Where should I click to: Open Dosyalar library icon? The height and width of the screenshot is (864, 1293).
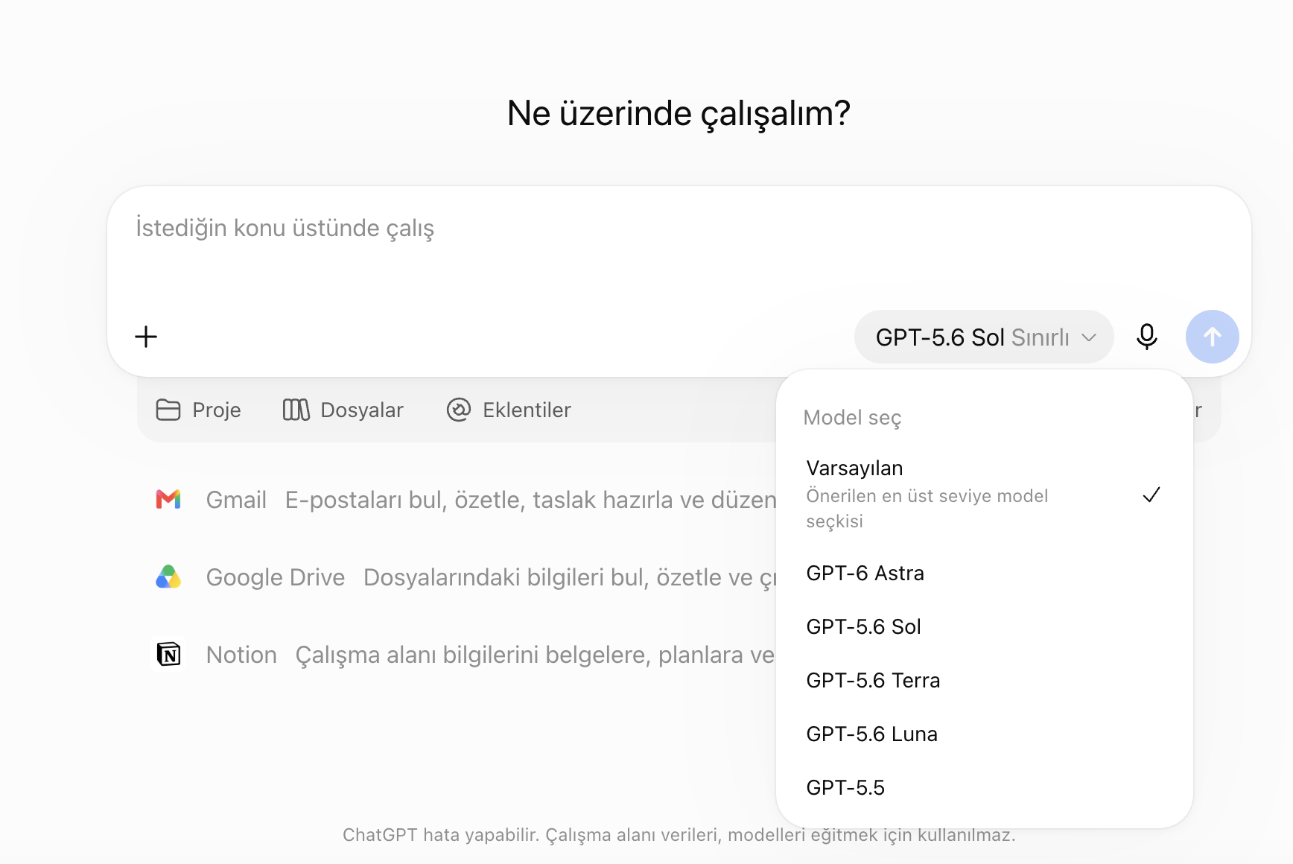pyautogui.click(x=296, y=410)
